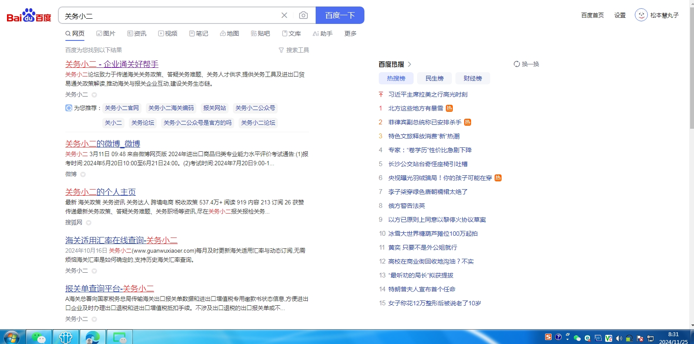The height and width of the screenshot is (344, 694).
Task: Open result 关务小二 - 企业通关好帮手
Action: pyautogui.click(x=112, y=64)
